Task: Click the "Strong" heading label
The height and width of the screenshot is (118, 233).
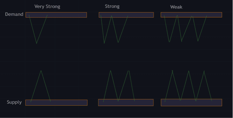Action: [112, 6]
